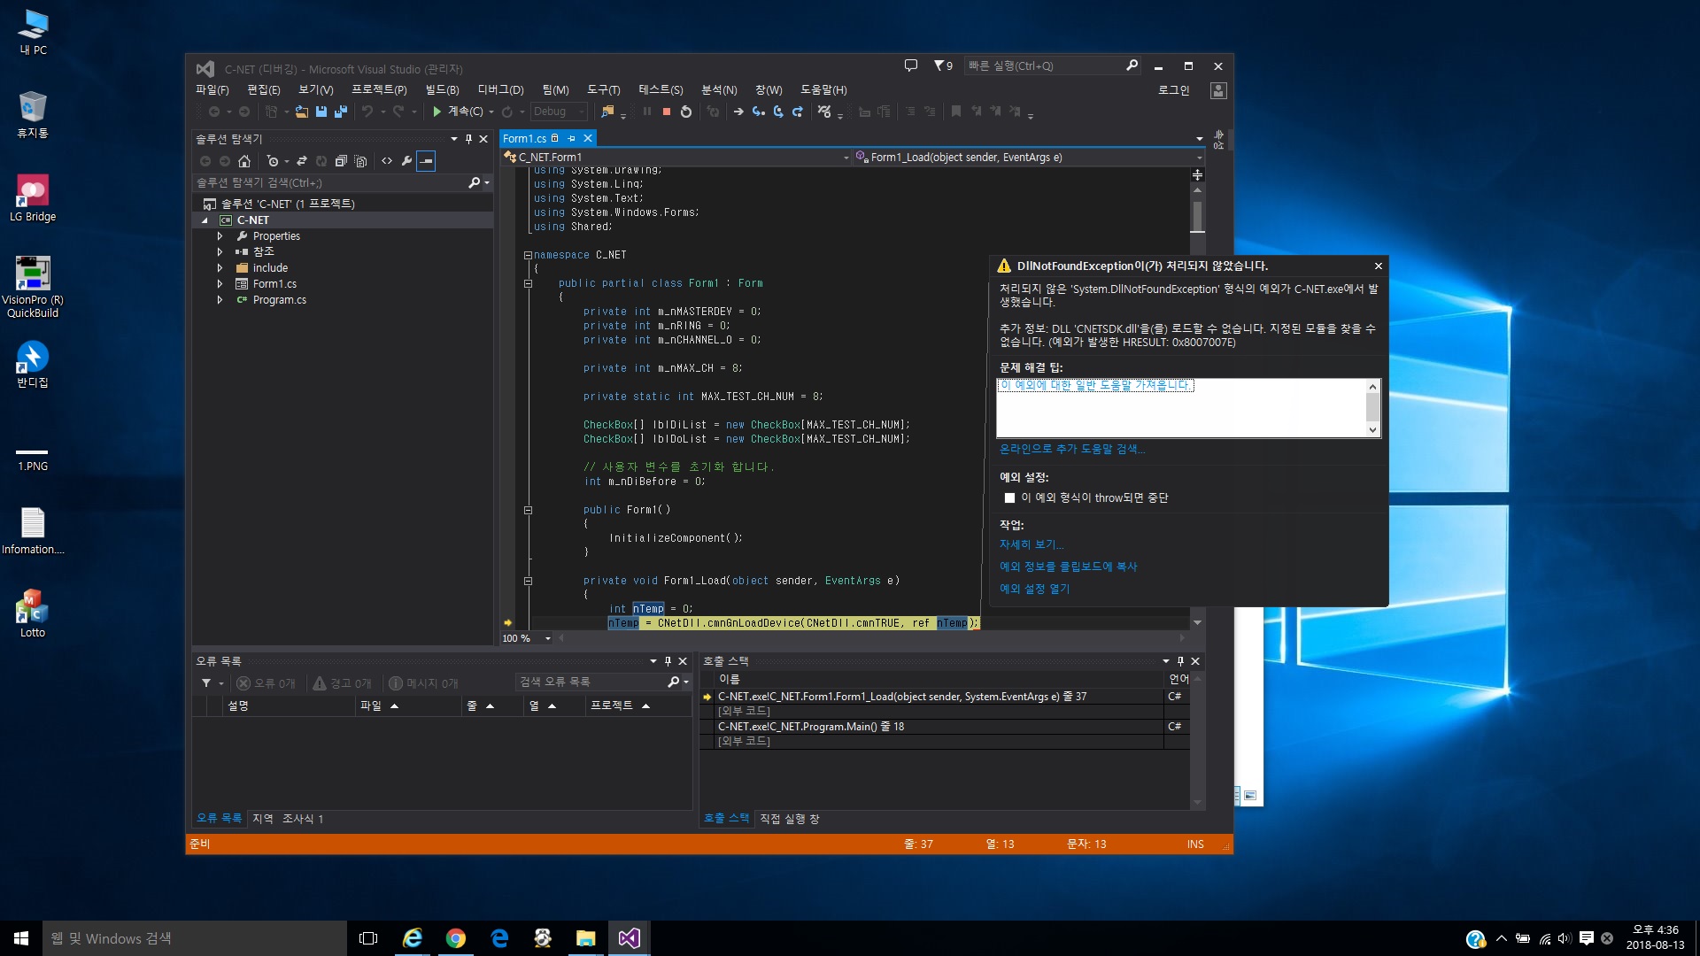This screenshot has height=956, width=1700.
Task: Toggle the 경고 0개 warnings filter button
Action: point(342,683)
